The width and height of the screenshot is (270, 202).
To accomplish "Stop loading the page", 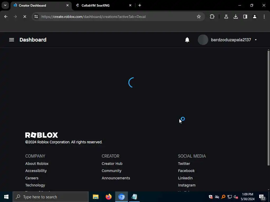I will pyautogui.click(x=25, y=17).
